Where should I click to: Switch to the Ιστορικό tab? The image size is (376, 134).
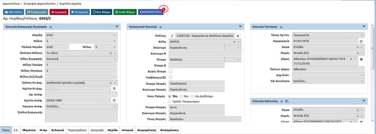127,130
